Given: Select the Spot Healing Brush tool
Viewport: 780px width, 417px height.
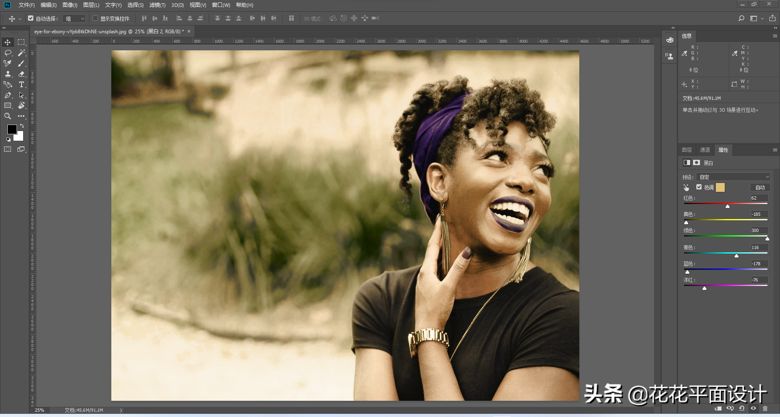Looking at the screenshot, I should tap(8, 63).
